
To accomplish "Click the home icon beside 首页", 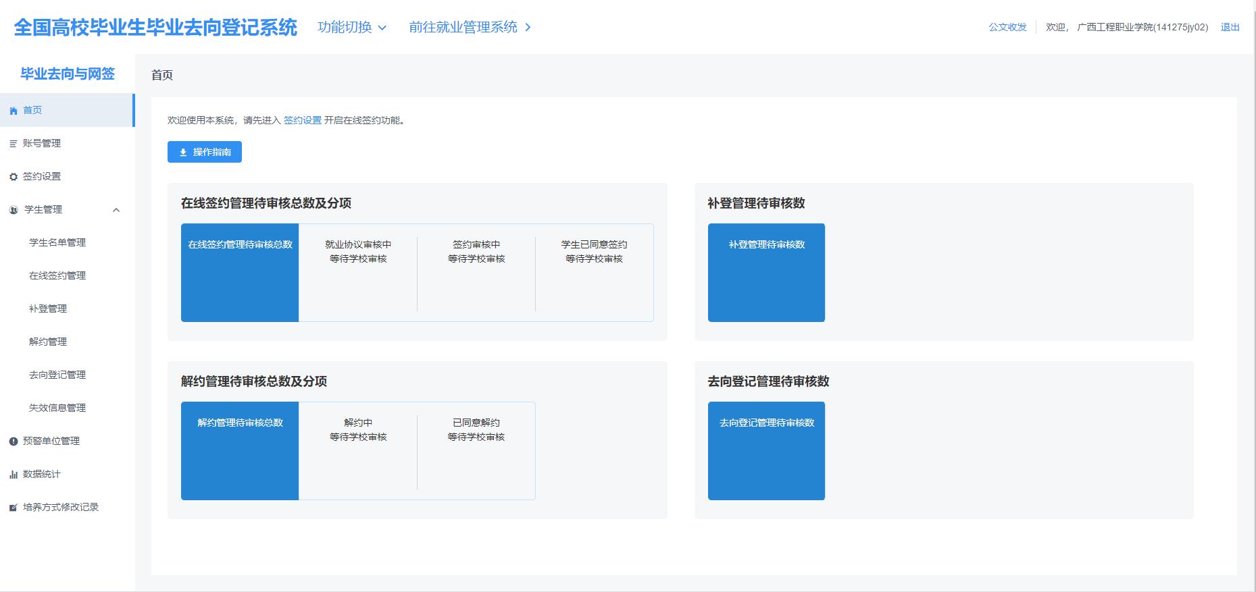I will 14,111.
